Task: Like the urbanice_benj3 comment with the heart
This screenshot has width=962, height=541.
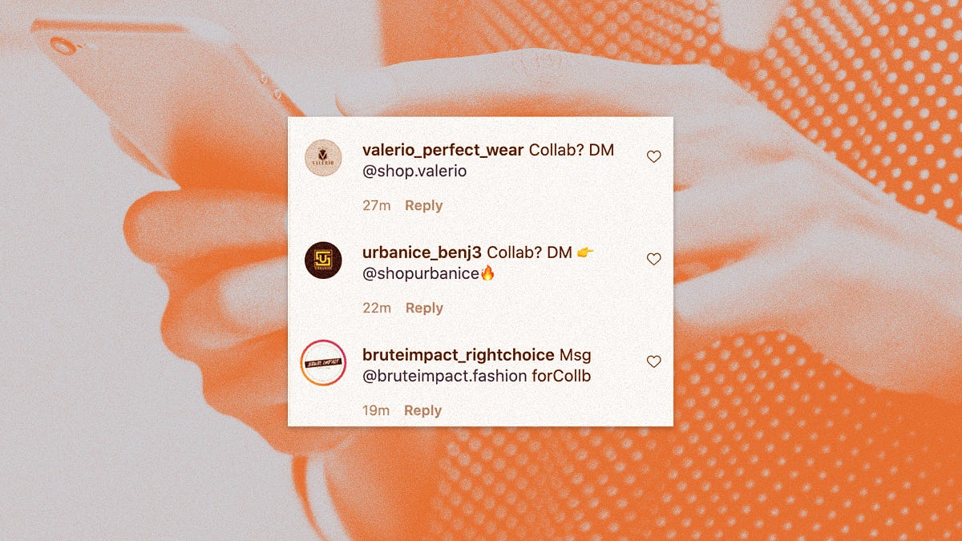Action: click(x=654, y=259)
